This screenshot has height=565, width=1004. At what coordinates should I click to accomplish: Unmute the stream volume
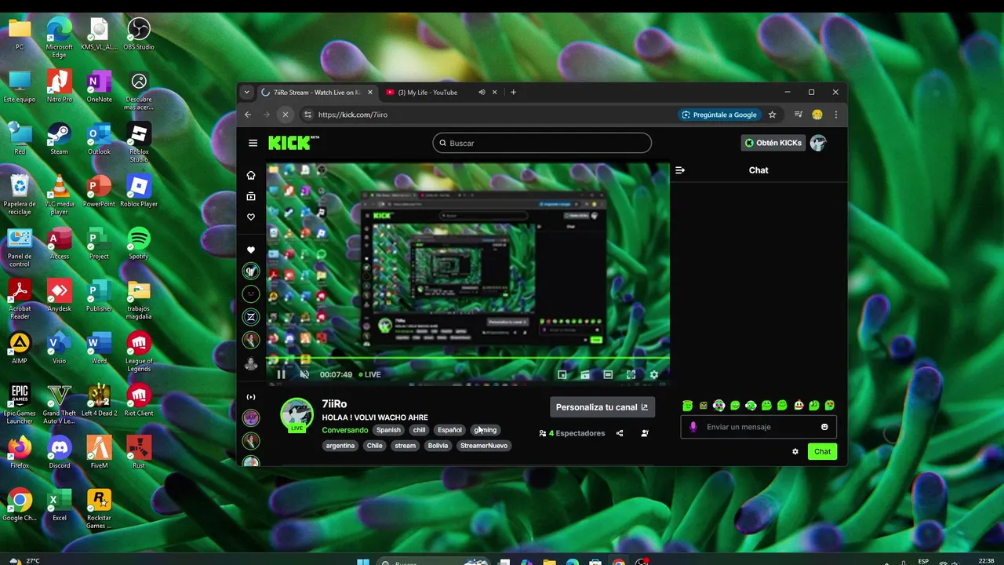pyautogui.click(x=304, y=374)
